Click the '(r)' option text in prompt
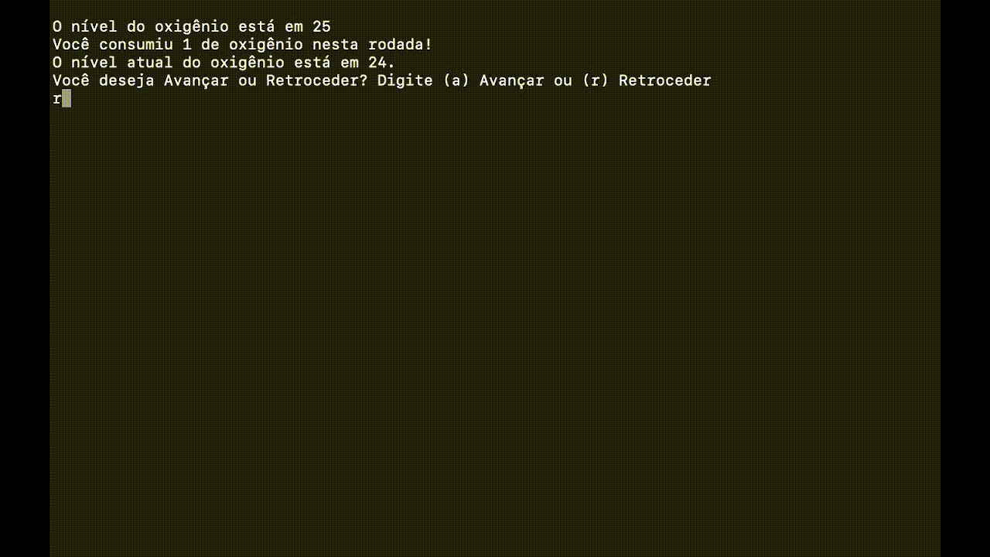Image resolution: width=990 pixels, height=557 pixels. (x=596, y=80)
